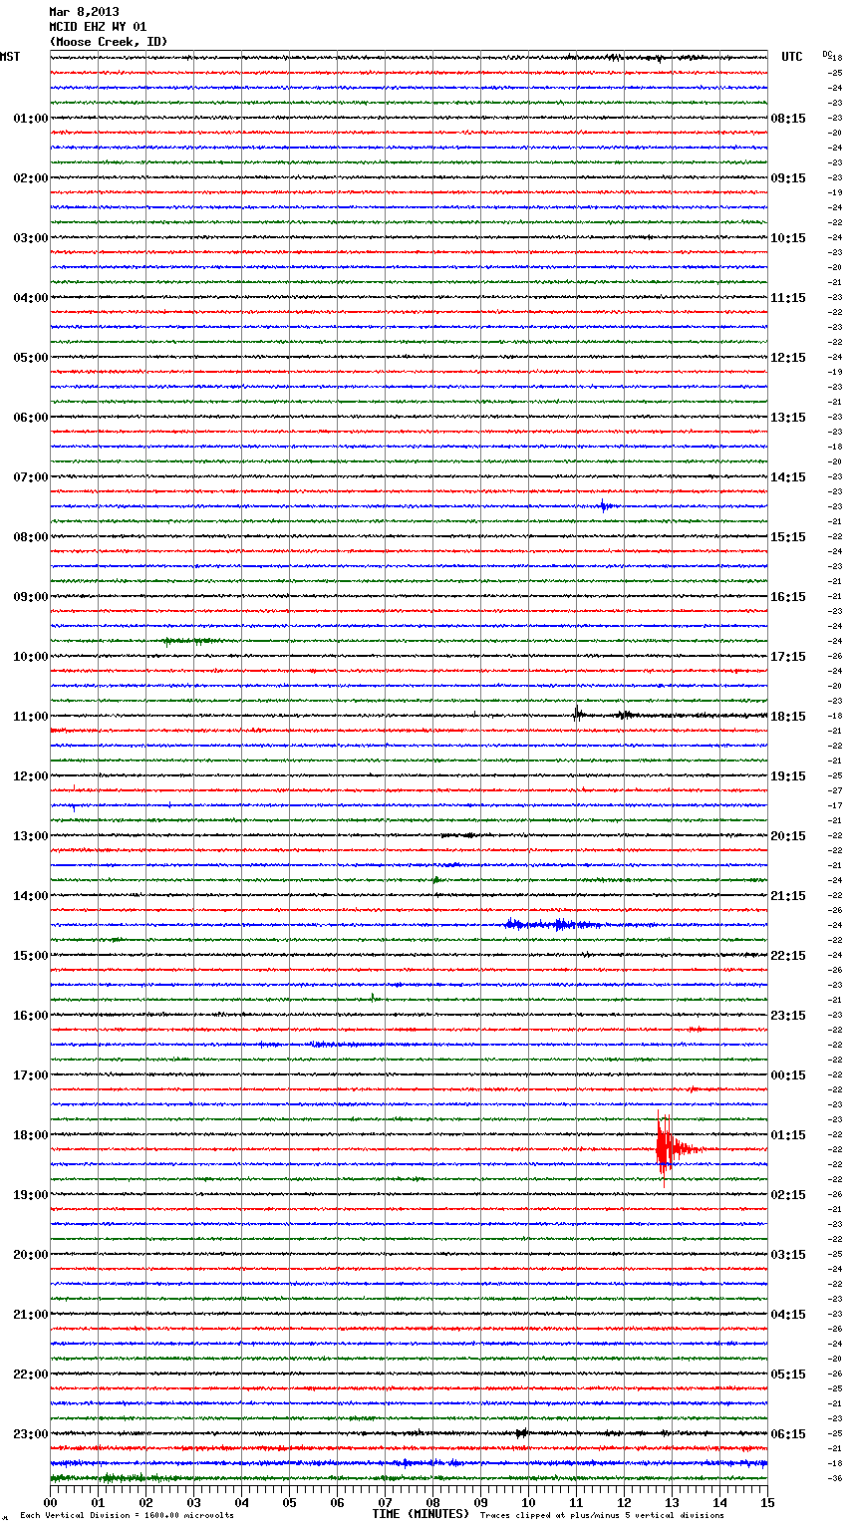Select the 19:00 MST time label
This screenshot has width=847, height=1529.
click(x=31, y=1195)
